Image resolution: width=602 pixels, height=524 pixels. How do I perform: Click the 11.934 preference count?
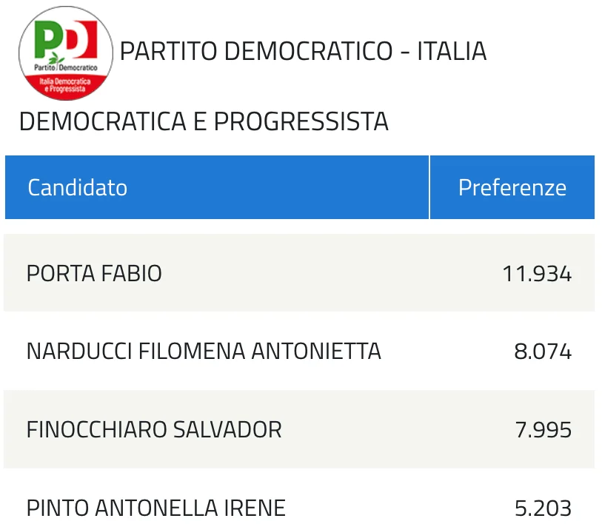pyautogui.click(x=537, y=274)
